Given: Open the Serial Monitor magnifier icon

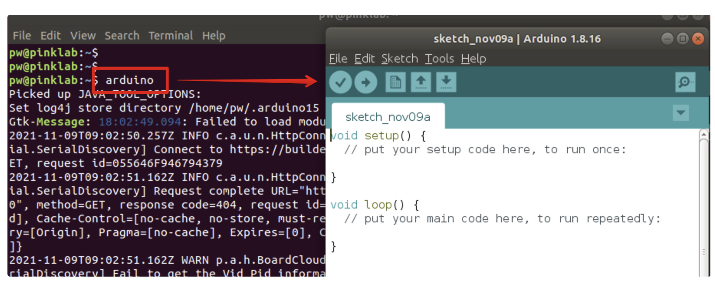Looking at the screenshot, I should tap(685, 83).
